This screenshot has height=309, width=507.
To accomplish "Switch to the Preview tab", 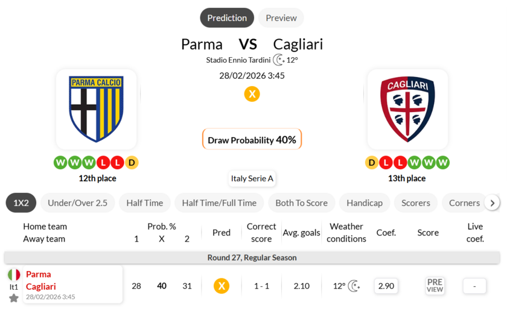I will tap(281, 18).
